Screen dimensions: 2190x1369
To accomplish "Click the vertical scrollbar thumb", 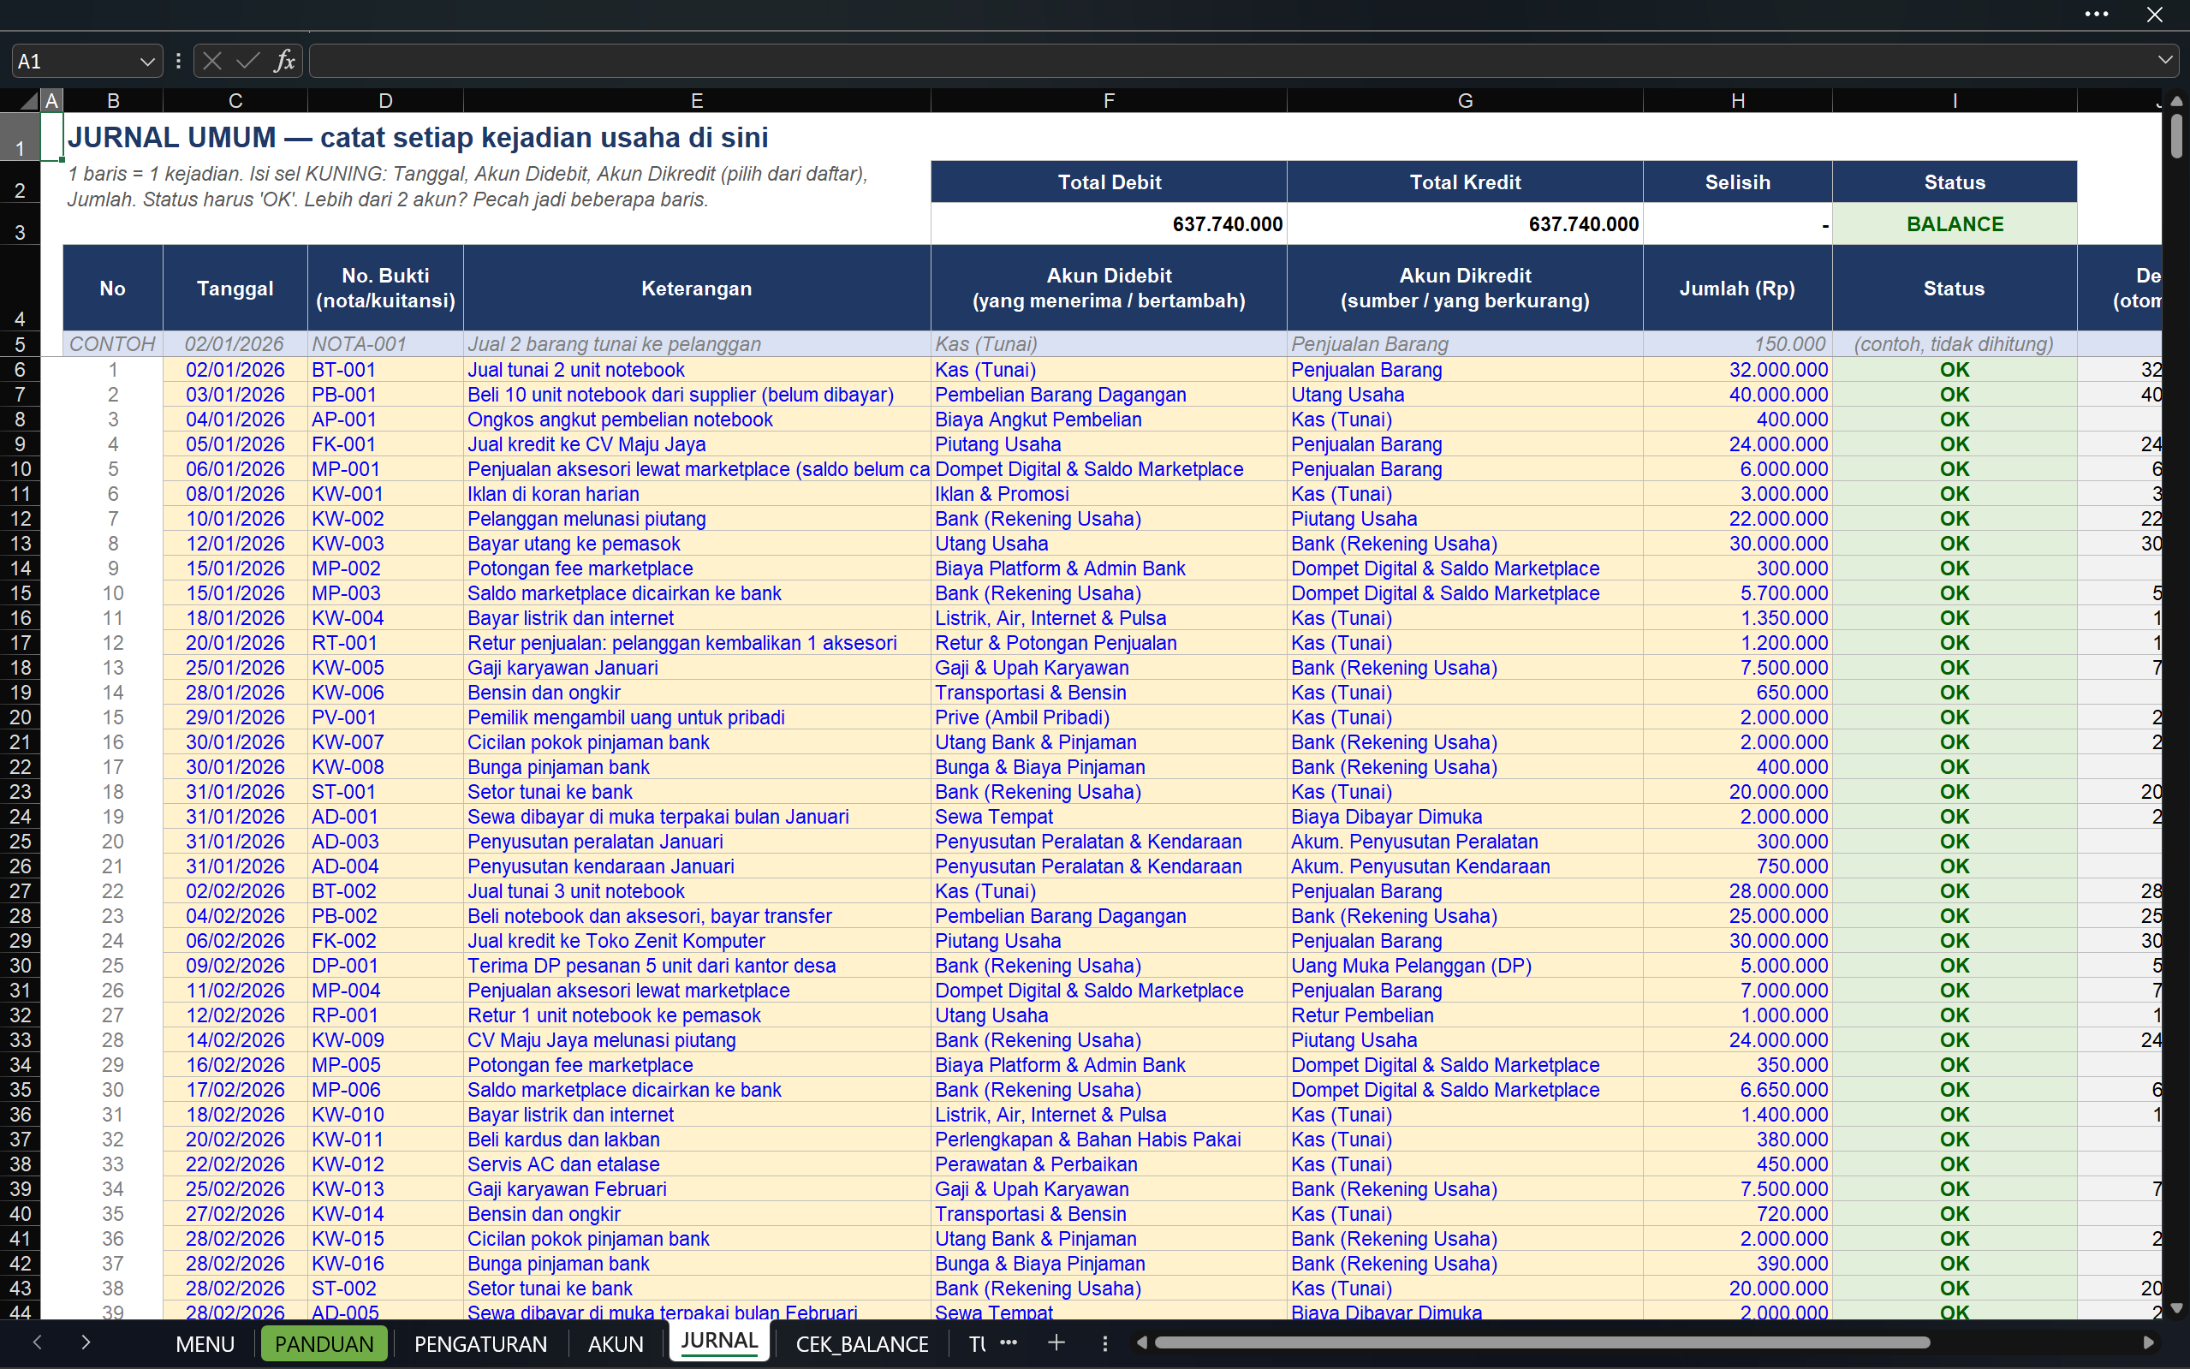I will pos(2176,137).
